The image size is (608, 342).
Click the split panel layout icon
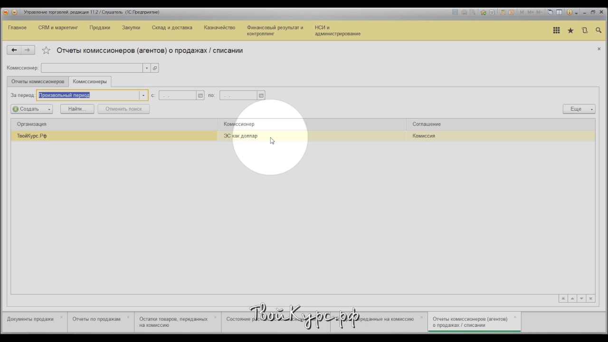[x=560, y=12]
